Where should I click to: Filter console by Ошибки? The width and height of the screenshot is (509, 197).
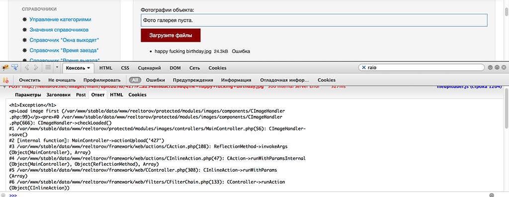coord(155,80)
